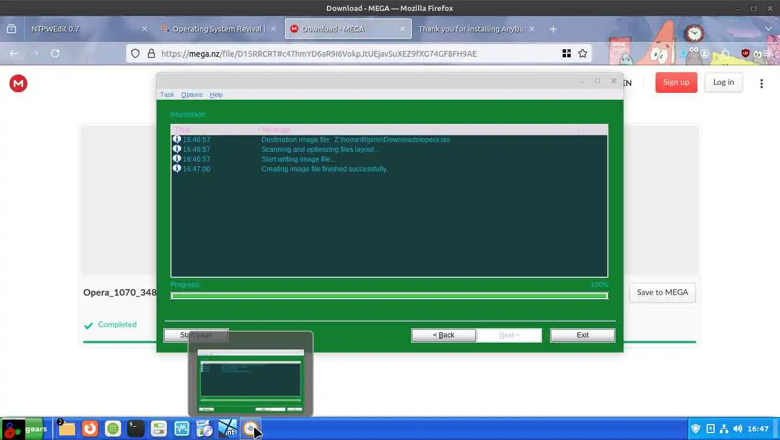Reload the page in Firefox

coord(55,53)
